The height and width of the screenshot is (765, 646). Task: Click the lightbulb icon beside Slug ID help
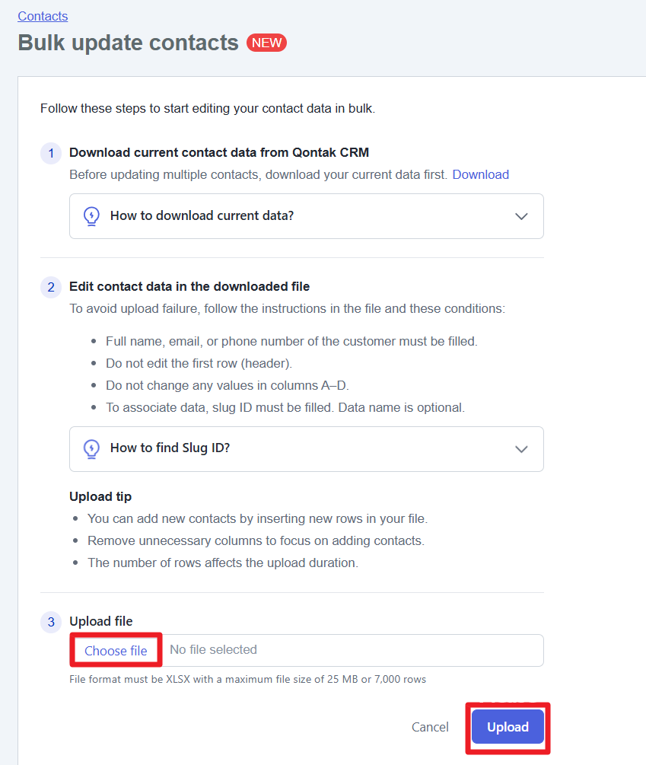91,448
